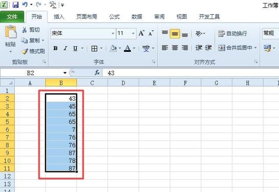Click the borders icon

(x=94, y=48)
